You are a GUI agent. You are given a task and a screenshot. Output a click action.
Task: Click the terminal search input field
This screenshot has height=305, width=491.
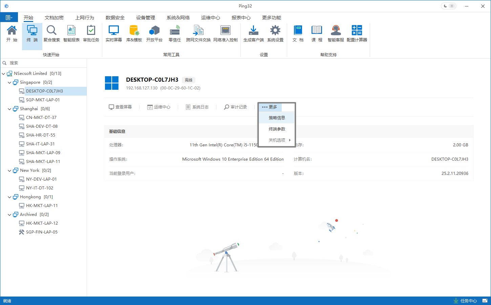[46, 63]
